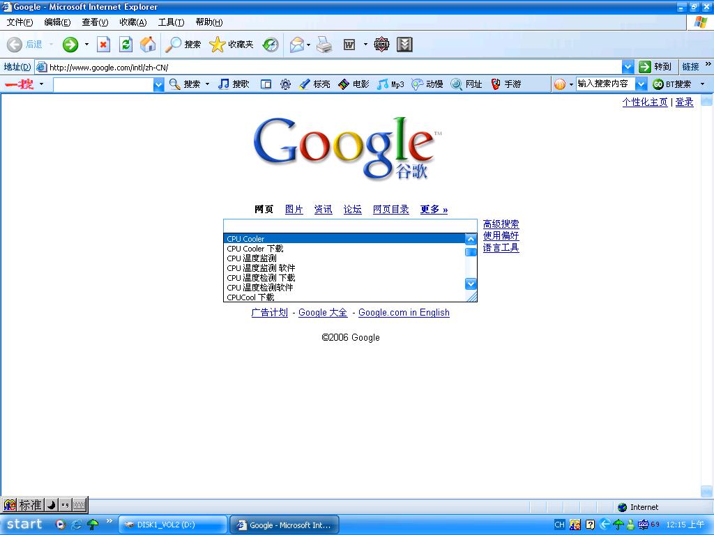Click the Back arrow toolbar button
Screen dimensions: 714x535
(24, 44)
